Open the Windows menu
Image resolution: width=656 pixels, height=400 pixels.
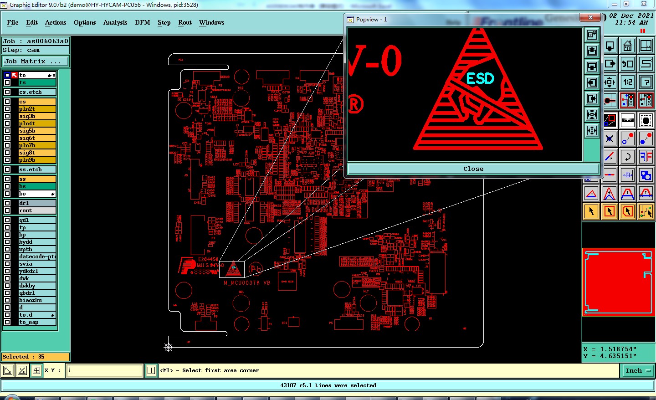(212, 22)
